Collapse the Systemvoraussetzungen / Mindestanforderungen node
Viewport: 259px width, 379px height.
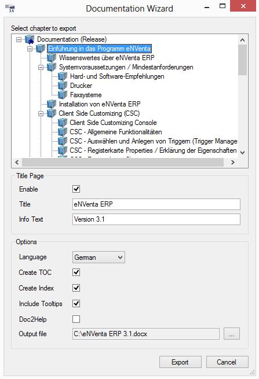pyautogui.click(x=41, y=67)
